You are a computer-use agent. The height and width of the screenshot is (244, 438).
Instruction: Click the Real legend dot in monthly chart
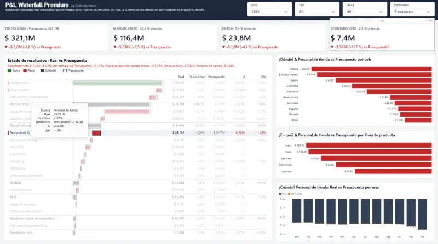(x=280, y=194)
